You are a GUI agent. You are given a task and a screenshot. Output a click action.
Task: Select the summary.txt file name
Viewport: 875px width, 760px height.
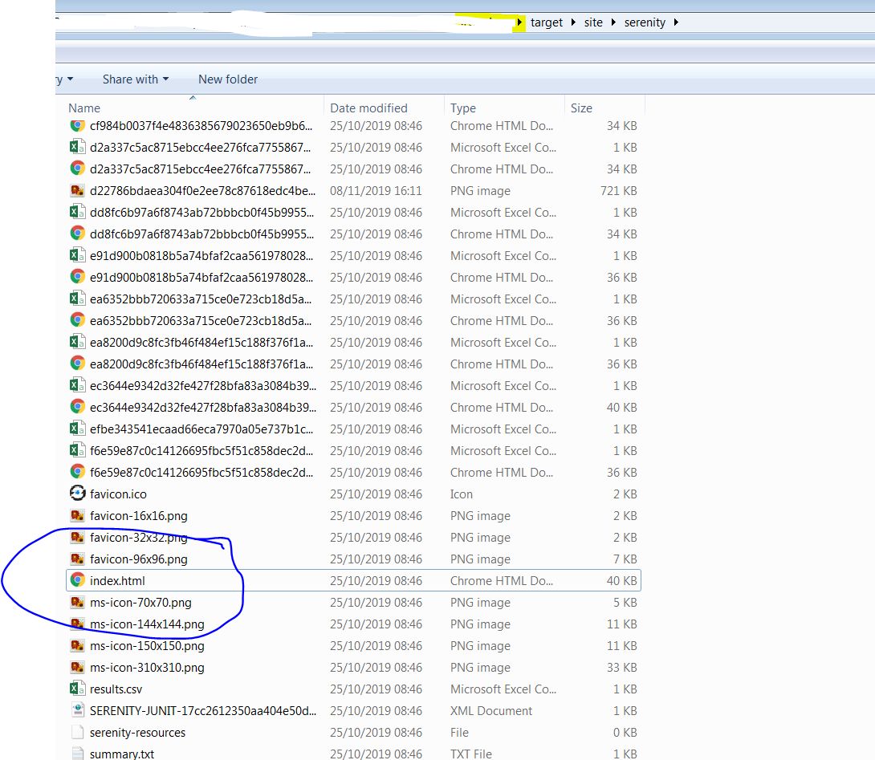coord(122,754)
